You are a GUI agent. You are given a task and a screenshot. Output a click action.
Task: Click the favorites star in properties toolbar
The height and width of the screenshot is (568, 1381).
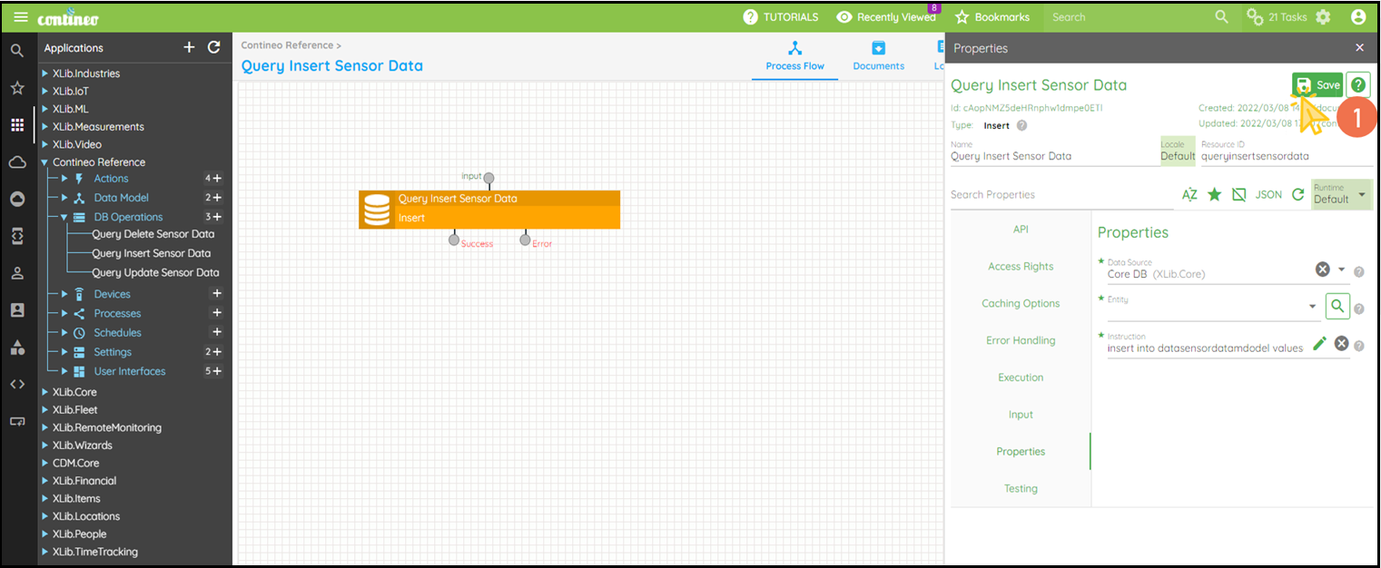(x=1214, y=194)
